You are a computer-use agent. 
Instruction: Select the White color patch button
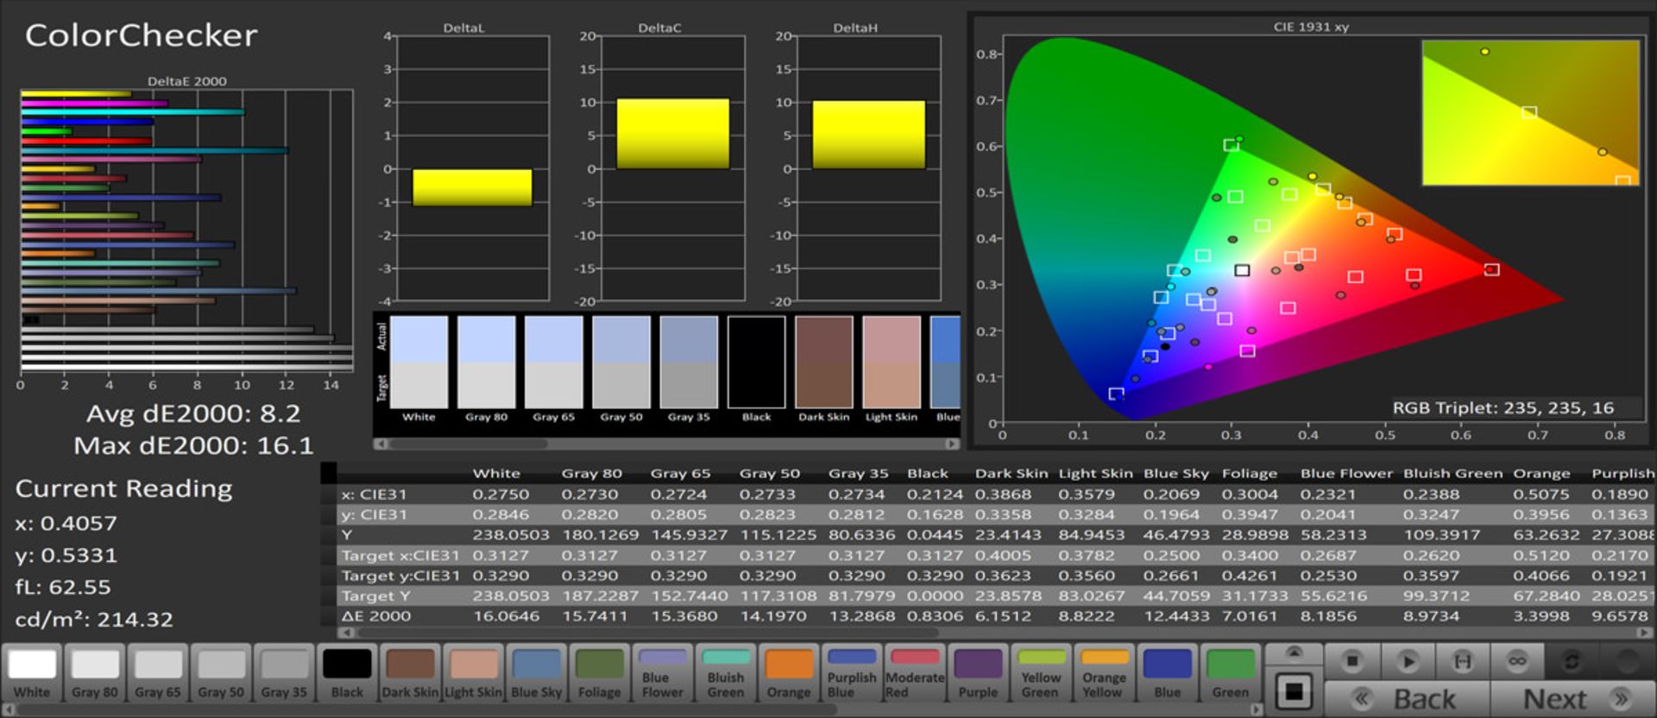[32, 672]
